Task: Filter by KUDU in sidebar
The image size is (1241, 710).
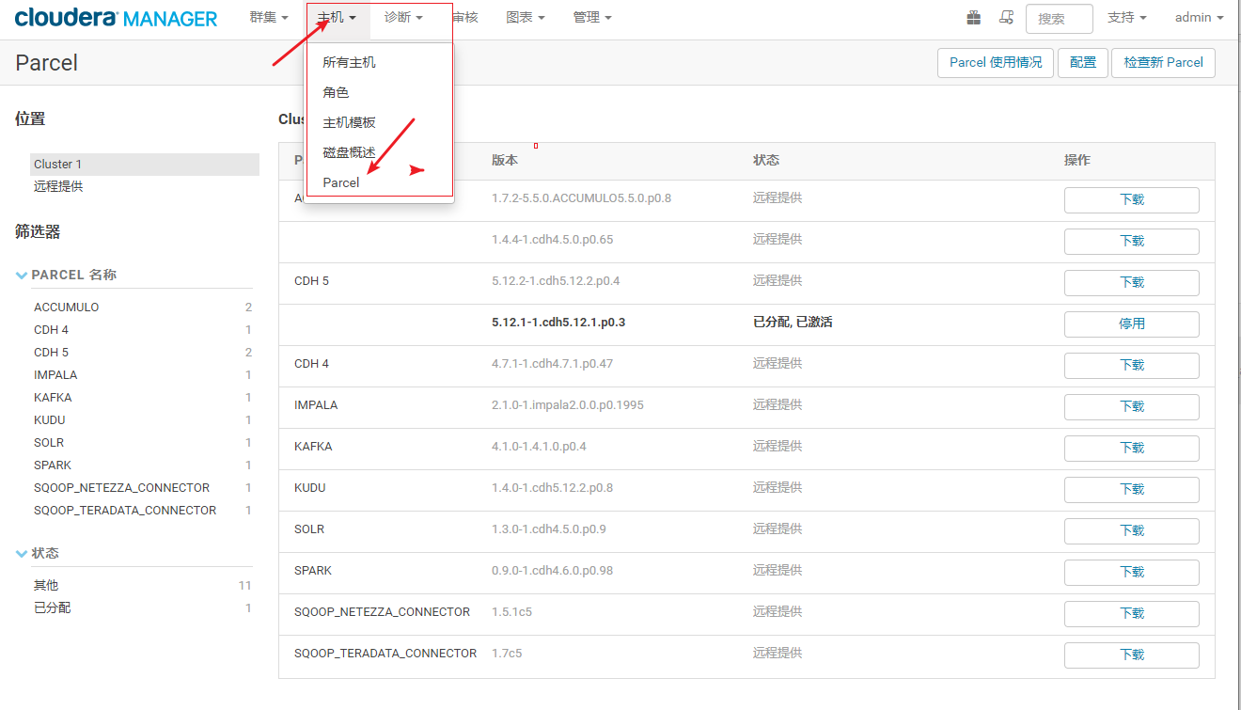Action: (x=50, y=419)
